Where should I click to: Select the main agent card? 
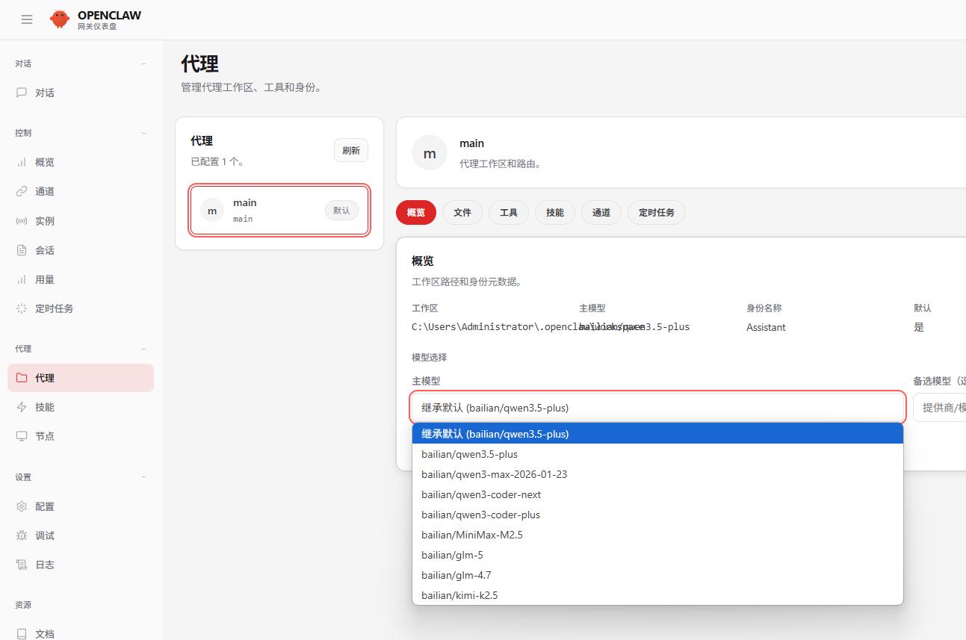pos(279,211)
